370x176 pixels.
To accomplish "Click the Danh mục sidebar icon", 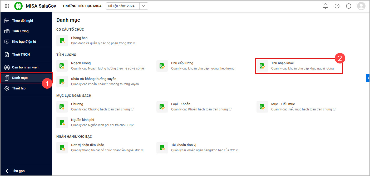I will tap(7, 78).
